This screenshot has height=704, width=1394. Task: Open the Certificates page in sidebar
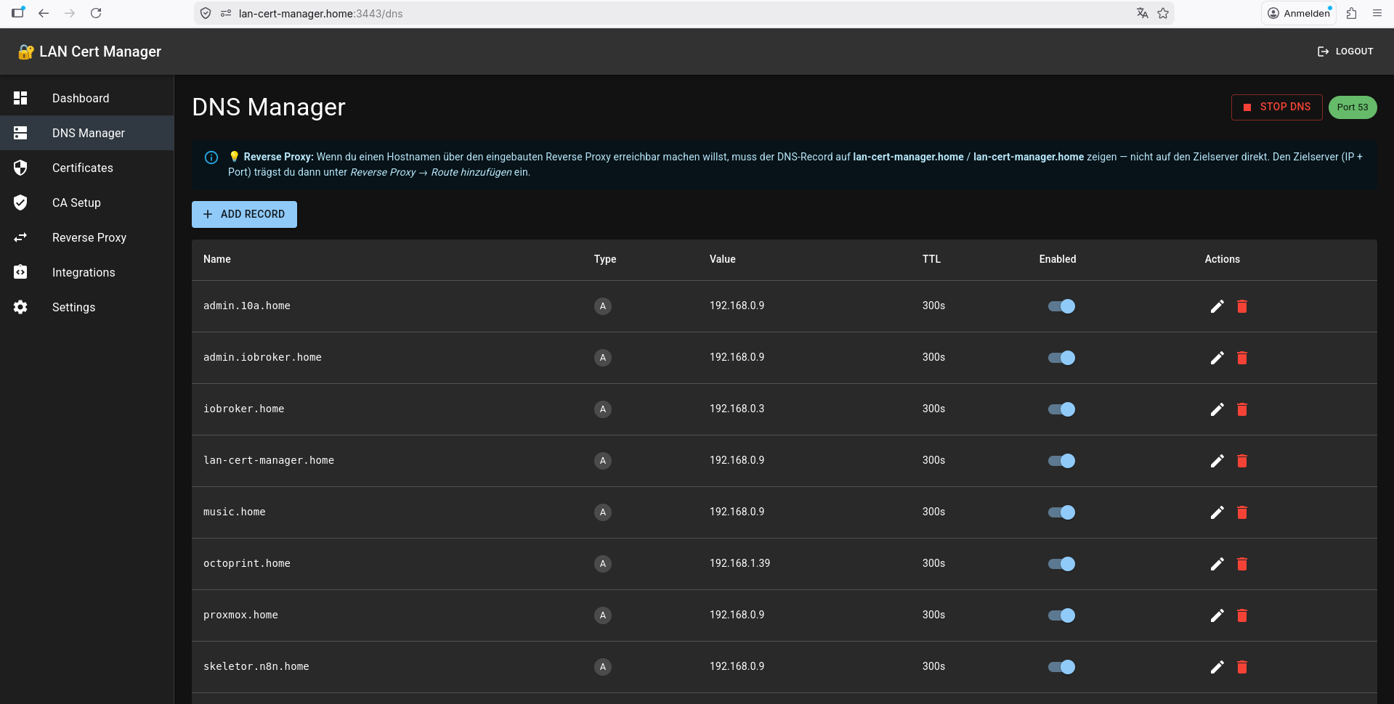point(82,168)
